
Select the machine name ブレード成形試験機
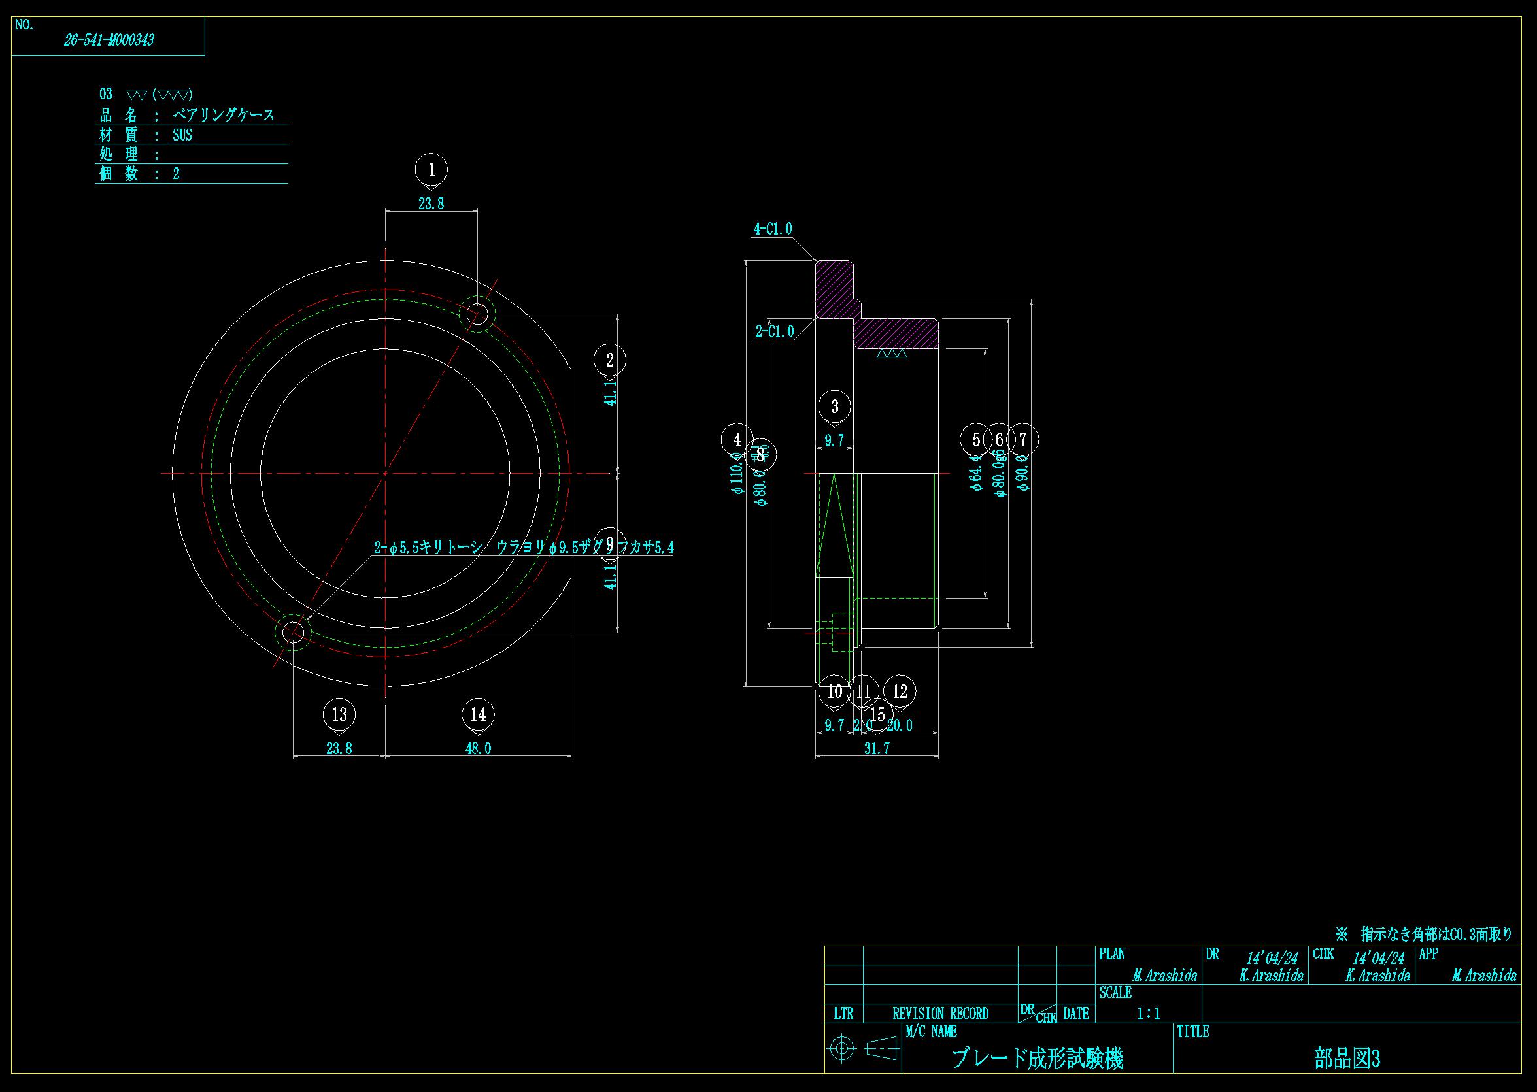click(1038, 1059)
